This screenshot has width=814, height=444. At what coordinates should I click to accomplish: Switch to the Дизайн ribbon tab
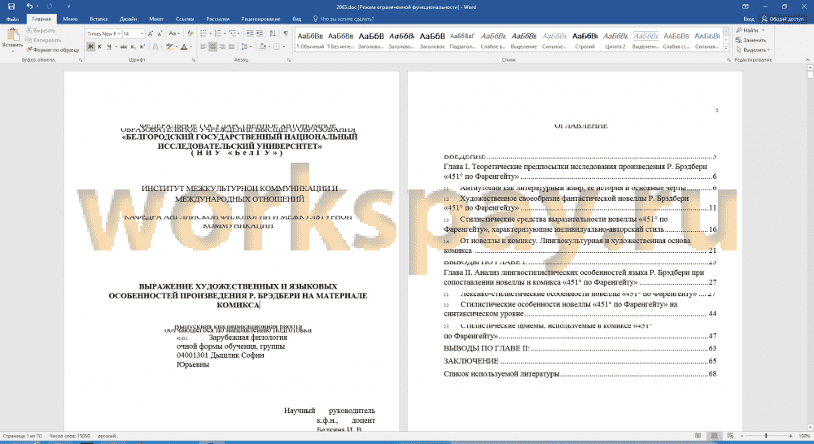pos(129,19)
